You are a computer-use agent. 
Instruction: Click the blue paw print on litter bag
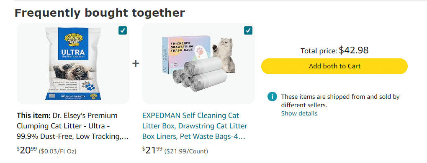(88, 86)
